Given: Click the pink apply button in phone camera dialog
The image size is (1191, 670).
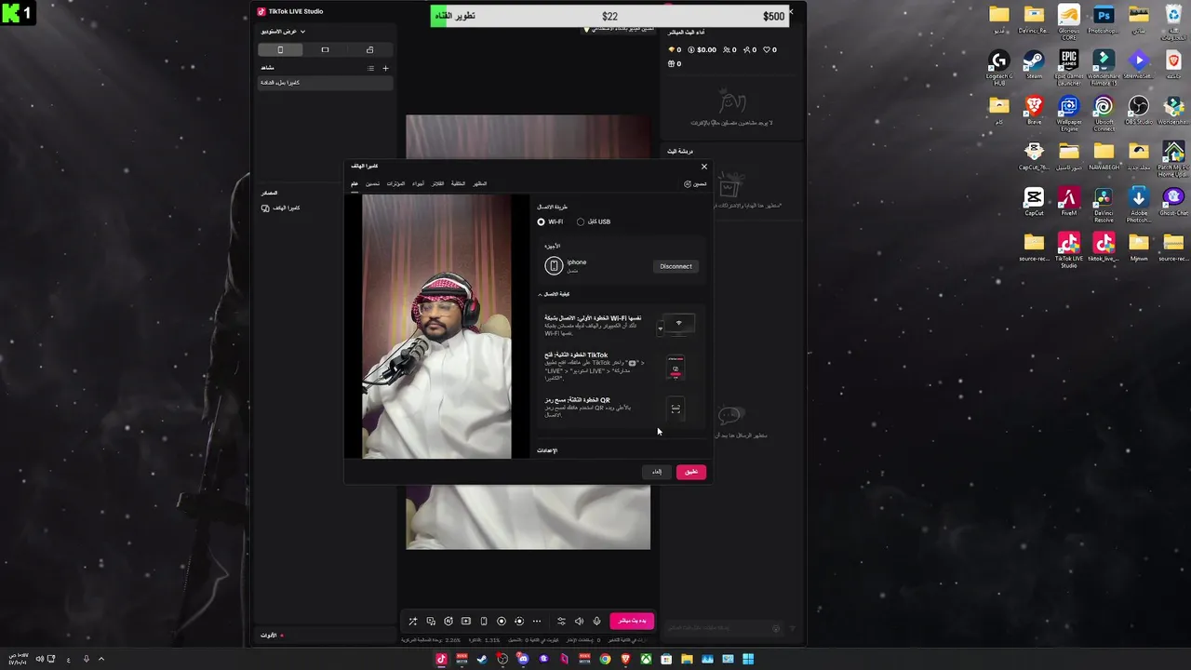Looking at the screenshot, I should pyautogui.click(x=691, y=472).
